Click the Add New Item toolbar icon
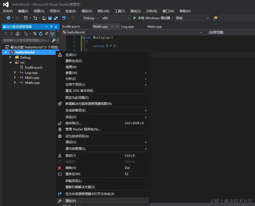Screen dimensions: 255x206 tap(35, 18)
